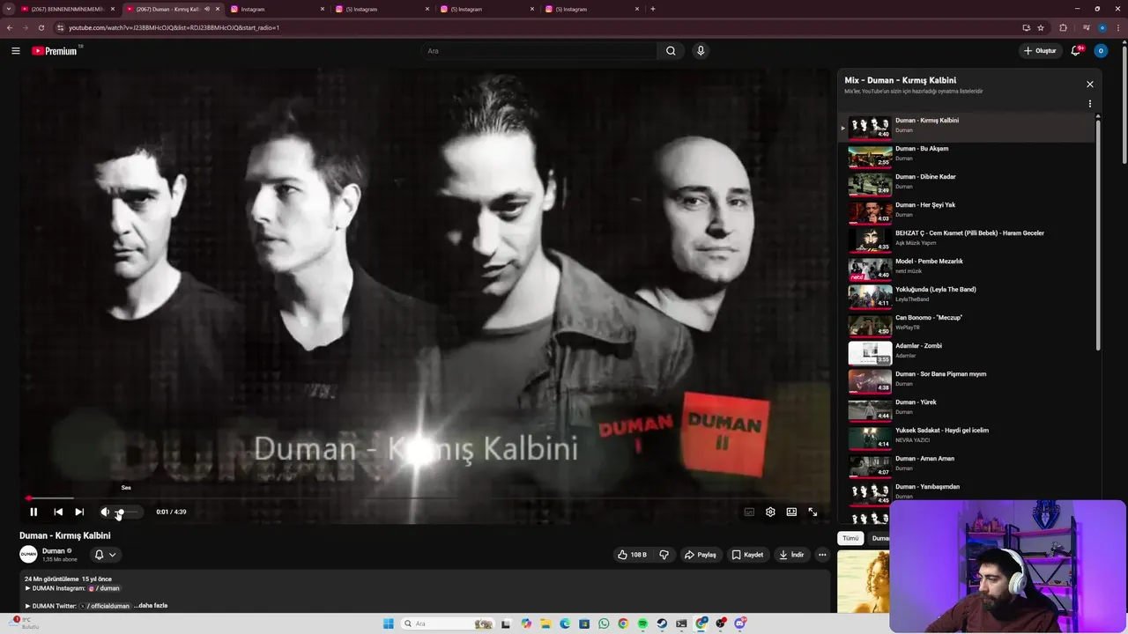
Task: Open the YouTube hamburger guide menu
Action: coord(15,51)
